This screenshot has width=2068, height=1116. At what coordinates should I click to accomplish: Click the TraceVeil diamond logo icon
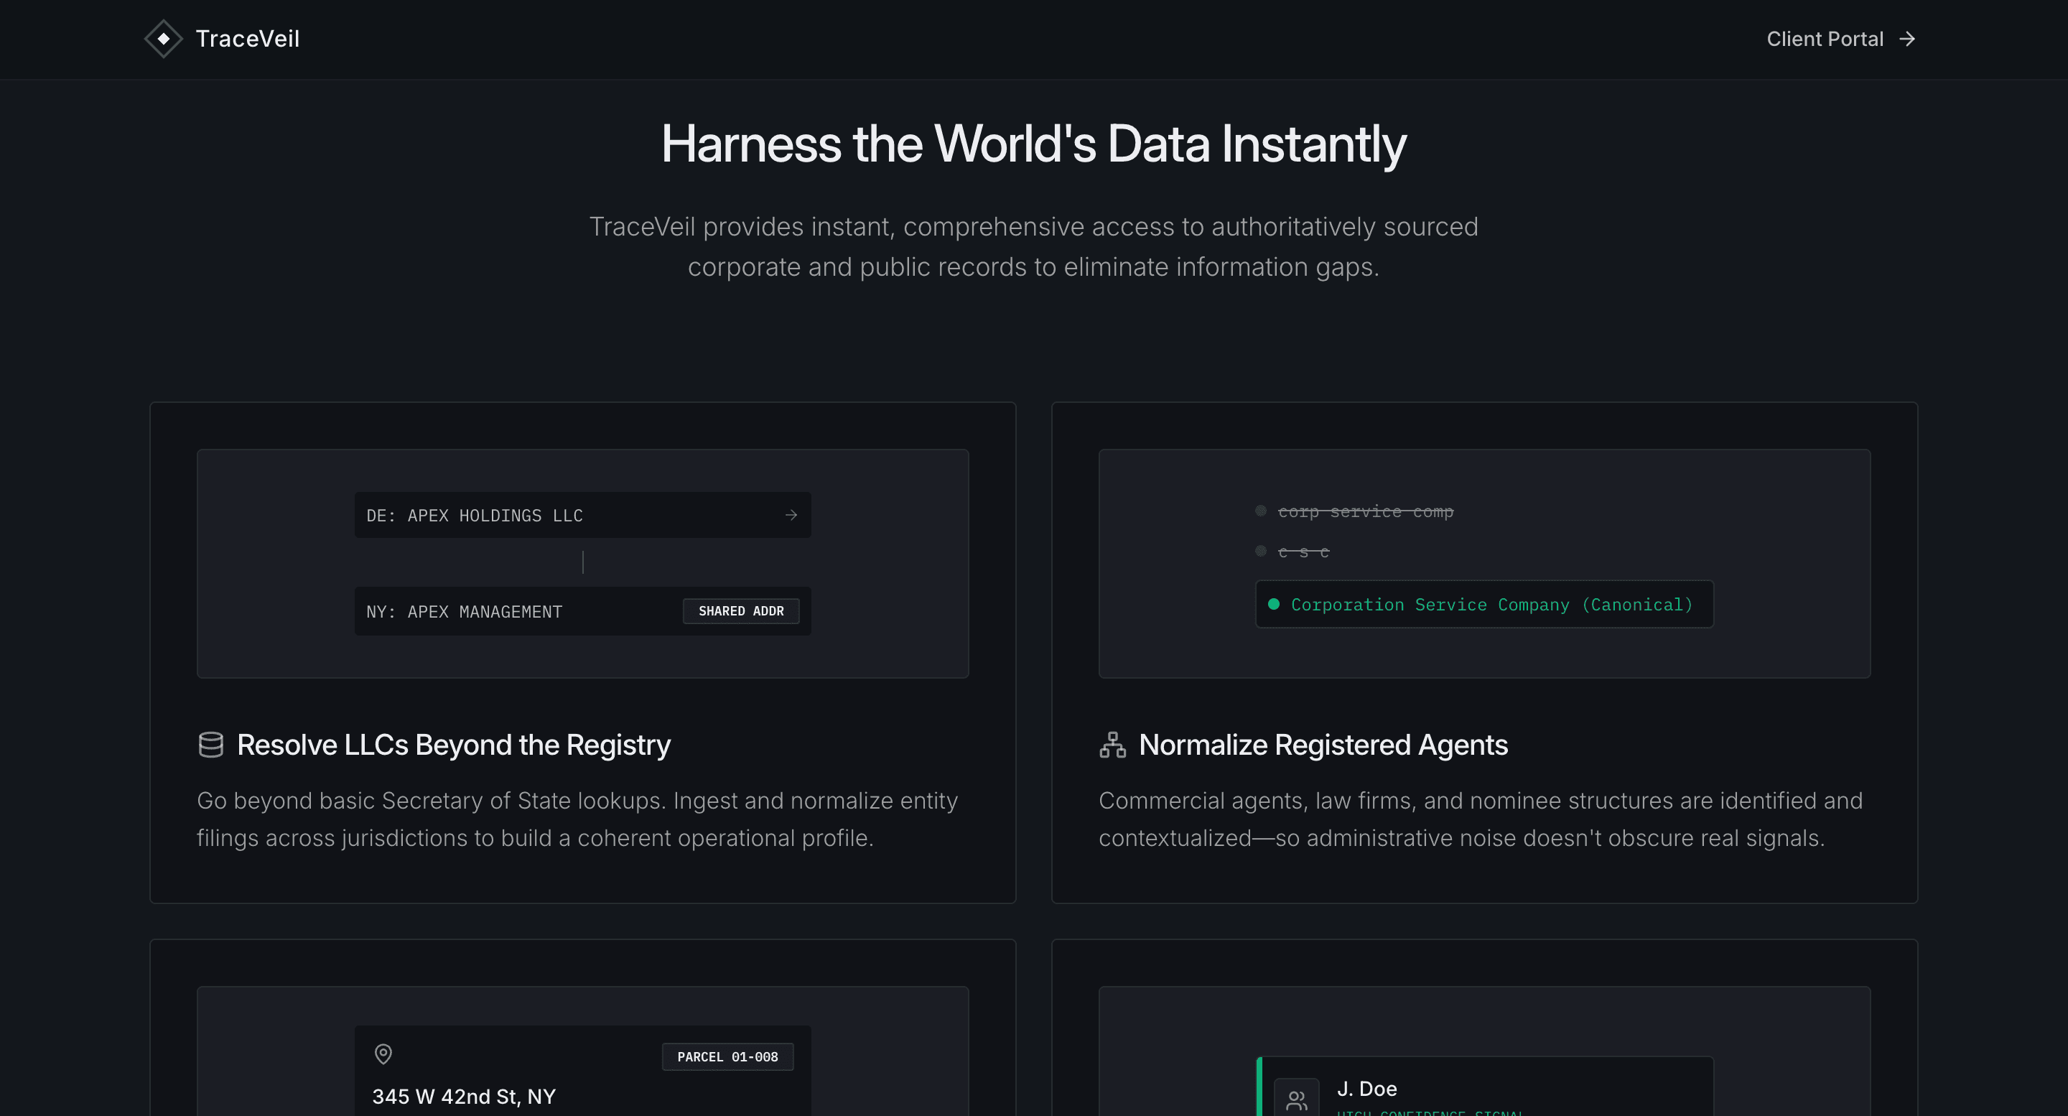[163, 39]
